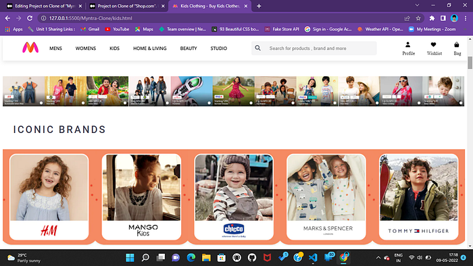Viewport: 473px width, 266px height.
Task: Click the browser address bar URL
Action: (91, 18)
